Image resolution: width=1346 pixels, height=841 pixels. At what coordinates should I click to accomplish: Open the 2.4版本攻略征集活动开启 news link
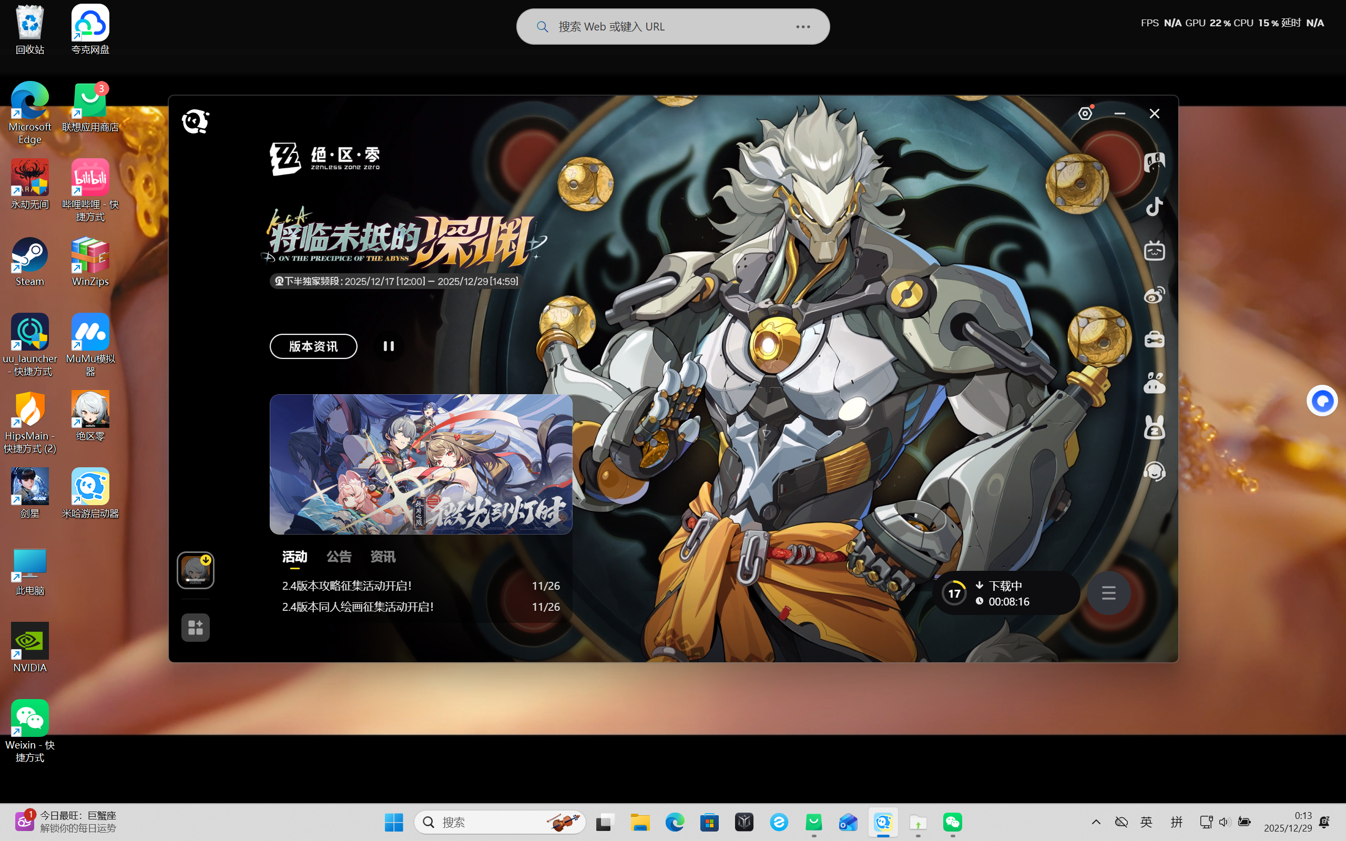coord(346,586)
